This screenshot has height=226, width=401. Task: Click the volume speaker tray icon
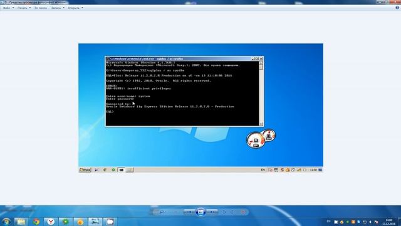point(370,222)
